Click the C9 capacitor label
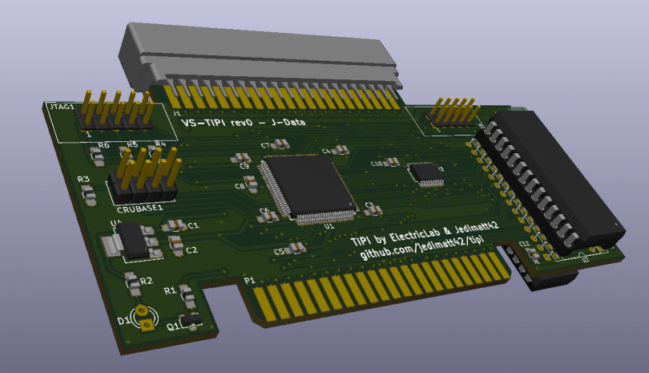 244,166
